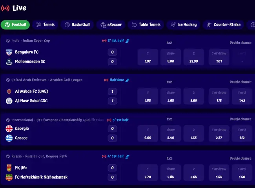Click the Georgia flag icon
Screen dimensions: 255x188
pyautogui.click(x=9, y=129)
